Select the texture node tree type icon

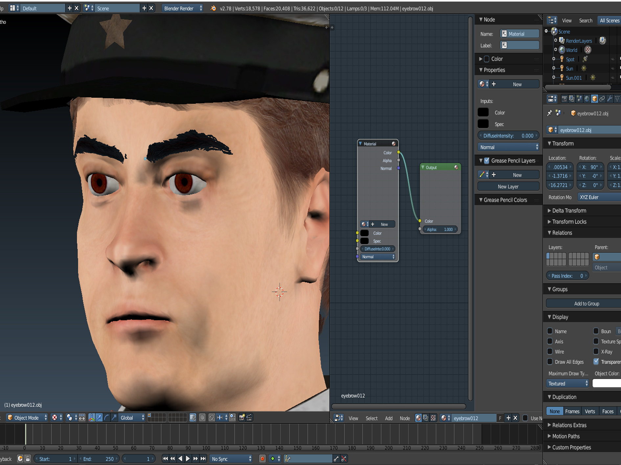point(433,418)
